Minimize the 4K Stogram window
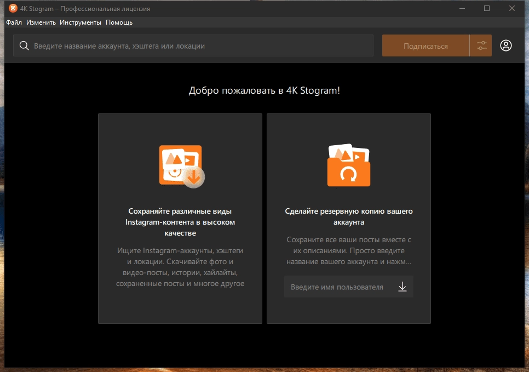The width and height of the screenshot is (529, 372). point(462,8)
